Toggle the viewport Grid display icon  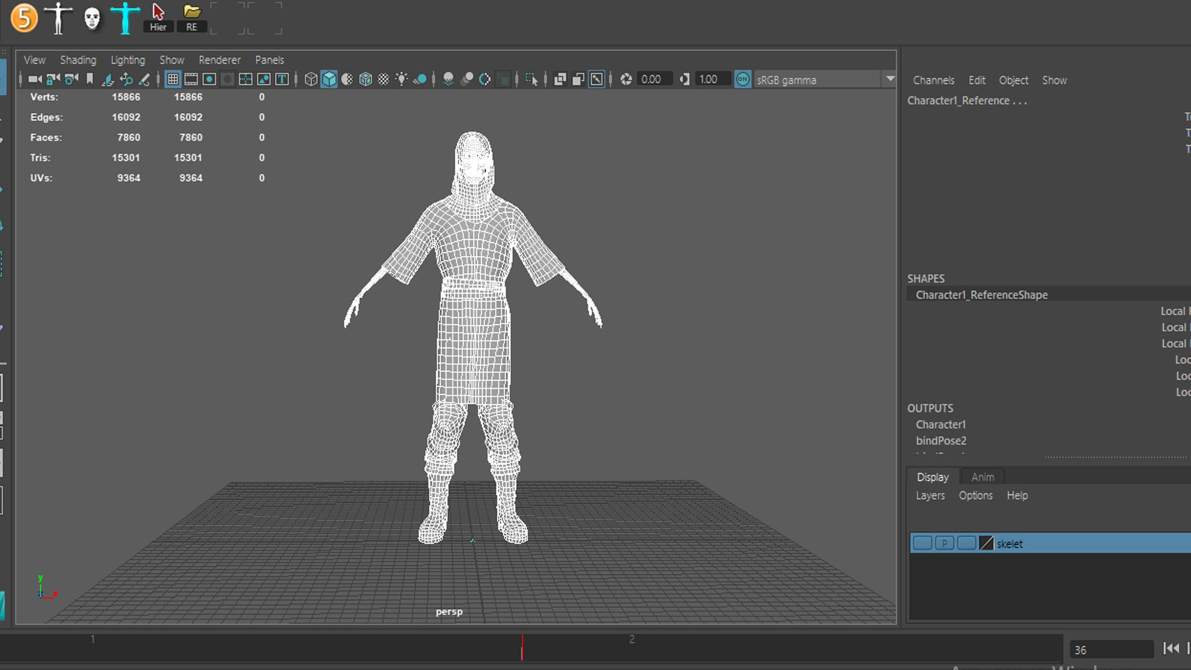pyautogui.click(x=173, y=79)
